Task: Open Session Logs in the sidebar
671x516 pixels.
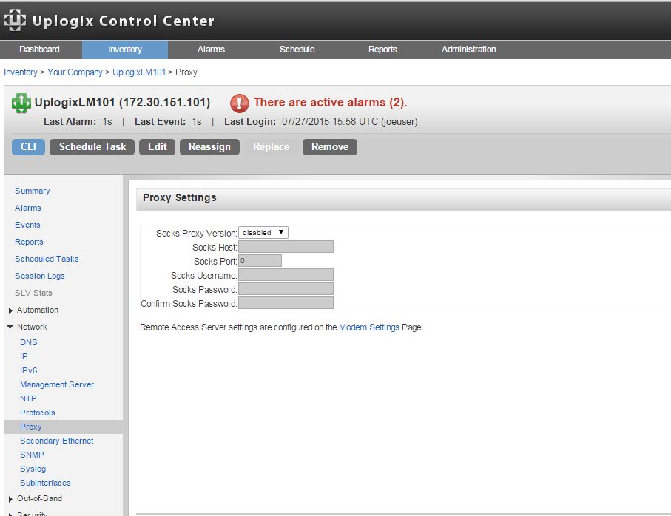Action: (40, 276)
